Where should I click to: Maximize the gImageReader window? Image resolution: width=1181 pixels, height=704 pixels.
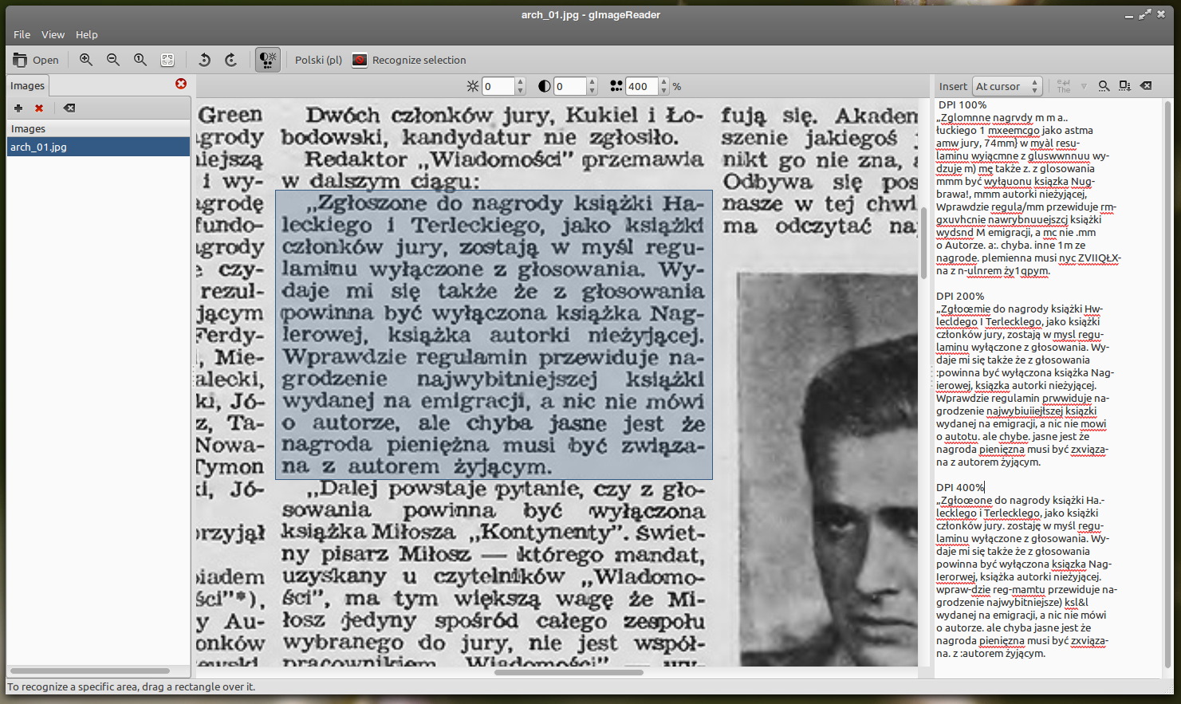(1145, 14)
